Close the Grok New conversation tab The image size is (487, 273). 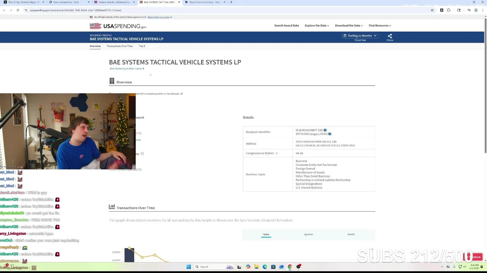click(x=89, y=2)
